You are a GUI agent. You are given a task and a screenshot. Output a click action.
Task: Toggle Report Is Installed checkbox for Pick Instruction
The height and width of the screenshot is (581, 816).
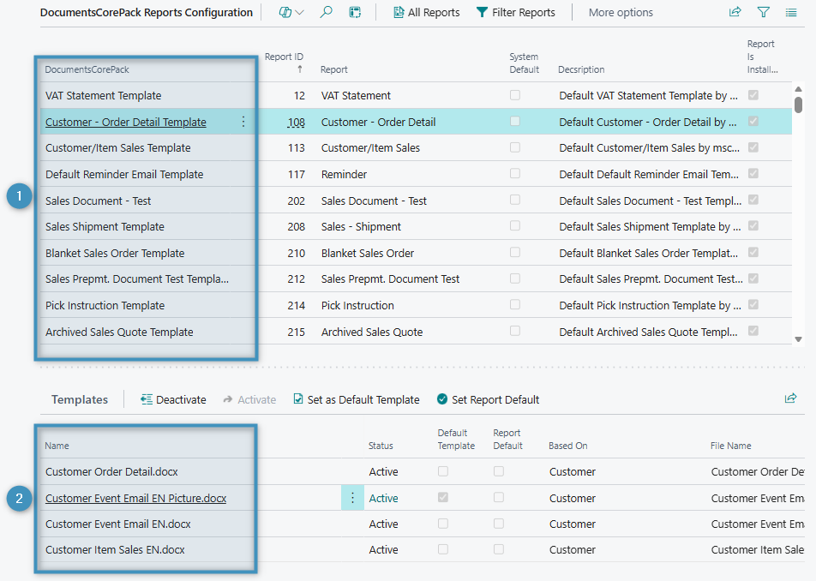point(753,304)
